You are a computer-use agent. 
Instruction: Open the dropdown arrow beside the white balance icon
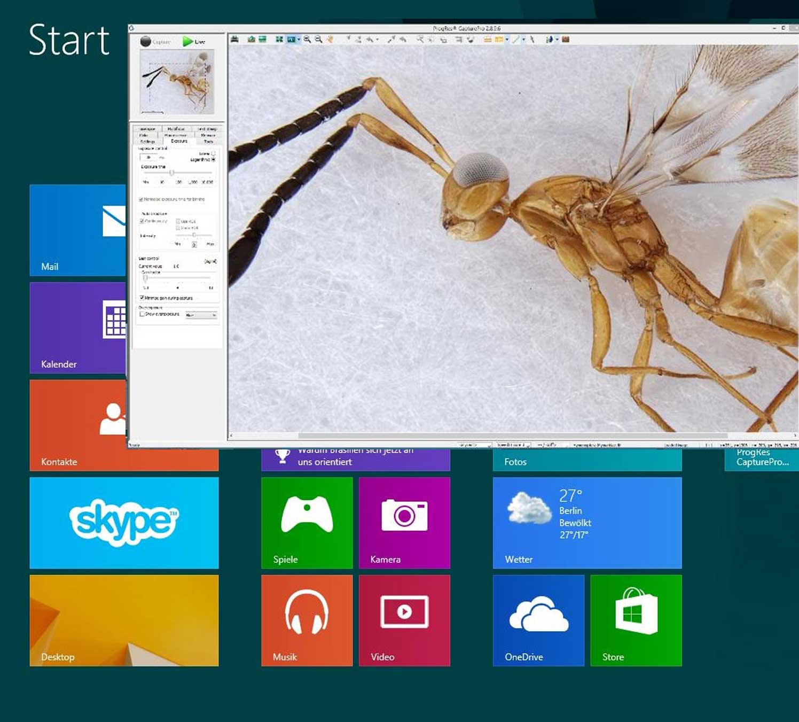click(299, 40)
